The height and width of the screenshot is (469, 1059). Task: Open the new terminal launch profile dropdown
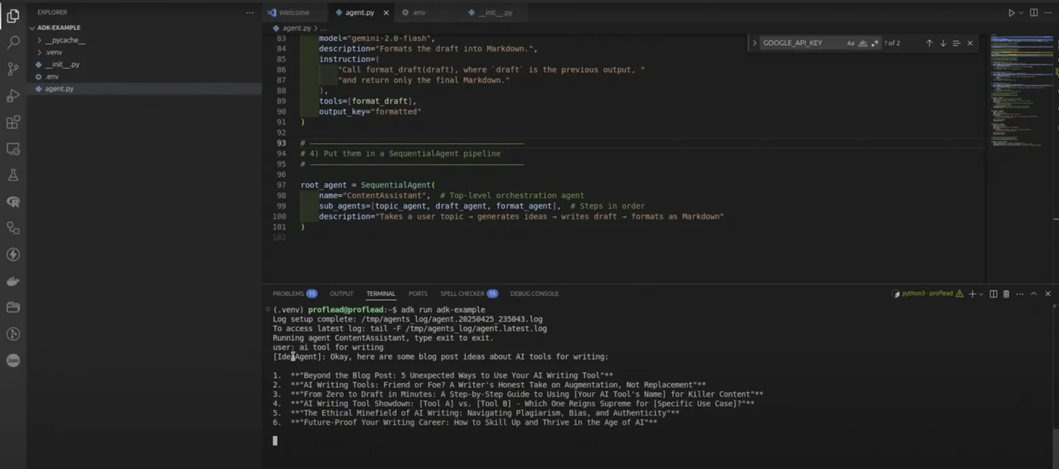pos(981,294)
